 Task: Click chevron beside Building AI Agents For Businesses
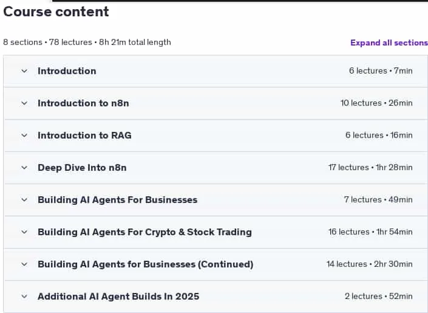pos(24,200)
